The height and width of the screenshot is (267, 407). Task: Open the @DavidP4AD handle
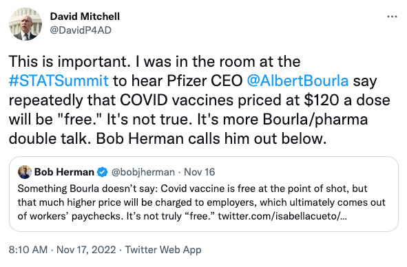81,30
